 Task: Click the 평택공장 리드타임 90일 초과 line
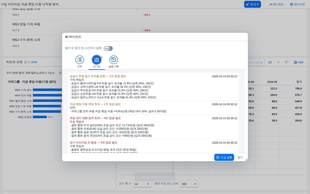click(x=103, y=150)
